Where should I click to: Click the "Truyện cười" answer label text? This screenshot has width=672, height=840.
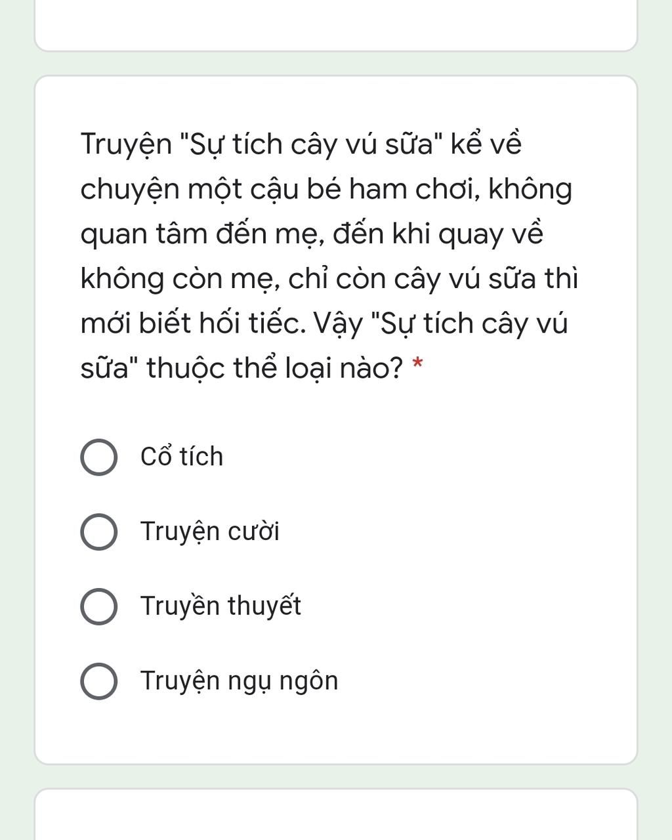[x=210, y=532]
